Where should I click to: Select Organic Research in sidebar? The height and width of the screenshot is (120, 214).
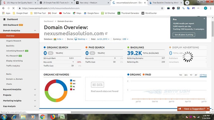14,41
